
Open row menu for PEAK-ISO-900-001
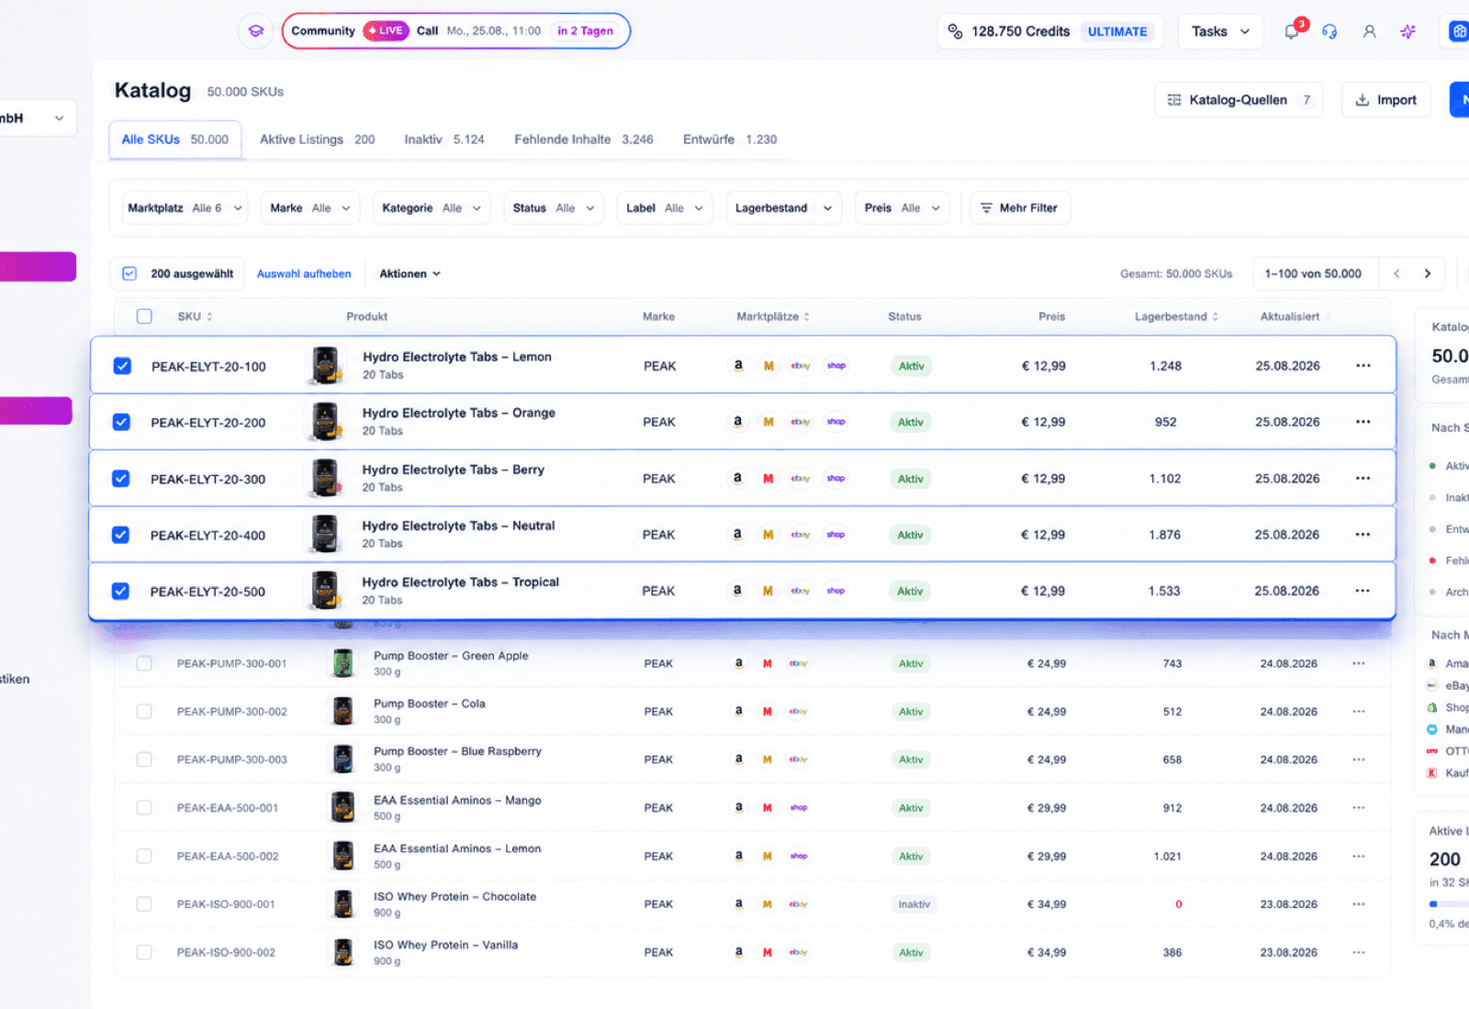1359,904
